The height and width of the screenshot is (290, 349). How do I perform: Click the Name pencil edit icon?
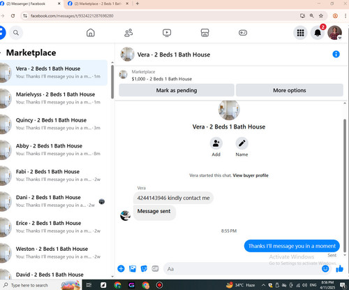[x=242, y=143]
